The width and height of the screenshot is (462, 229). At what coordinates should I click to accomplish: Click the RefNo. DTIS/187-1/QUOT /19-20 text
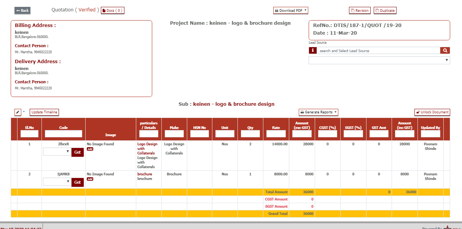point(357,25)
